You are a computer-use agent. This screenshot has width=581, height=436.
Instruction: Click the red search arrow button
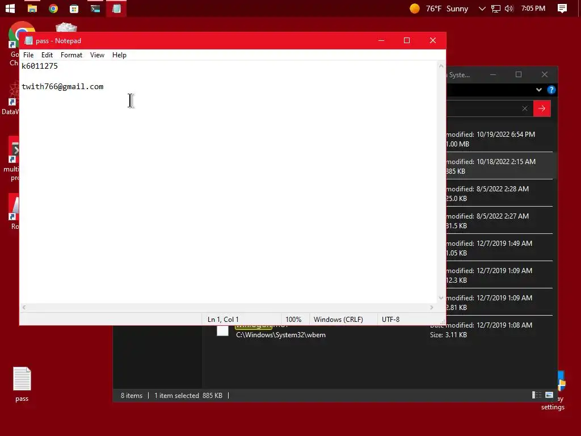click(542, 108)
